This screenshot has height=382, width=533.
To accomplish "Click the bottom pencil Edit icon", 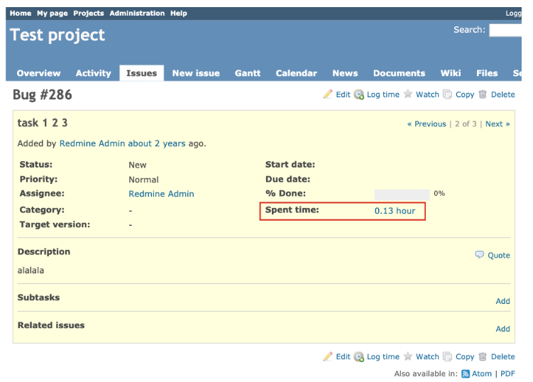I will coord(327,356).
